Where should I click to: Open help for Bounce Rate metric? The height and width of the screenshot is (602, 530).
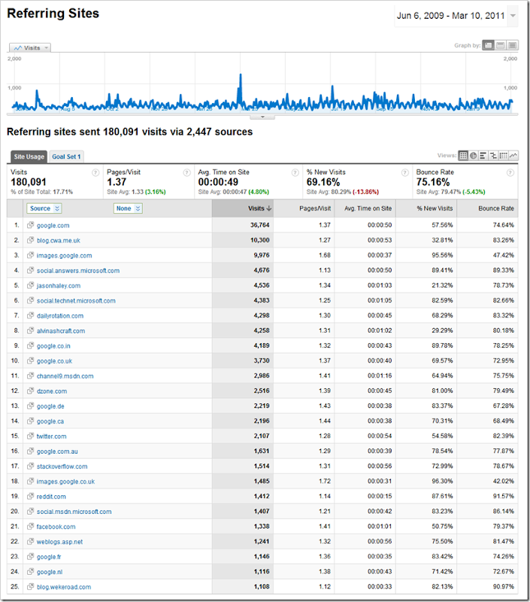pyautogui.click(x=510, y=173)
